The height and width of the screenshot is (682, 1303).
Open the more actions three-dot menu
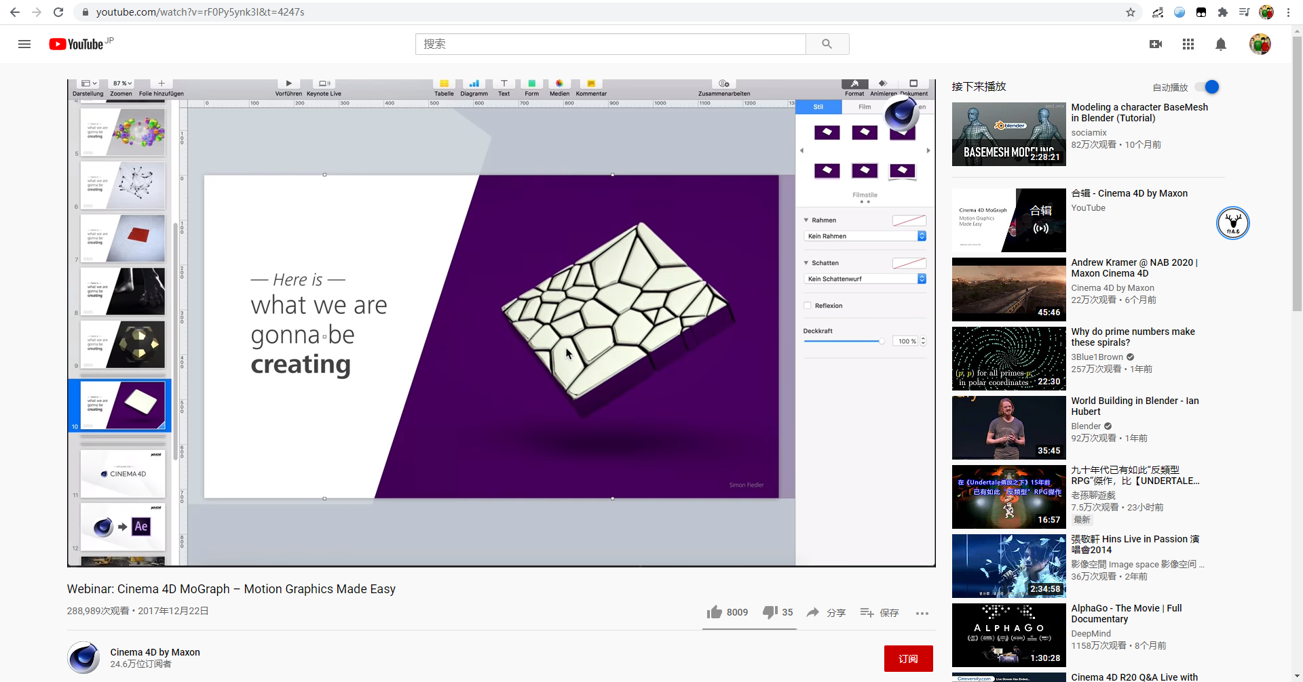922,613
